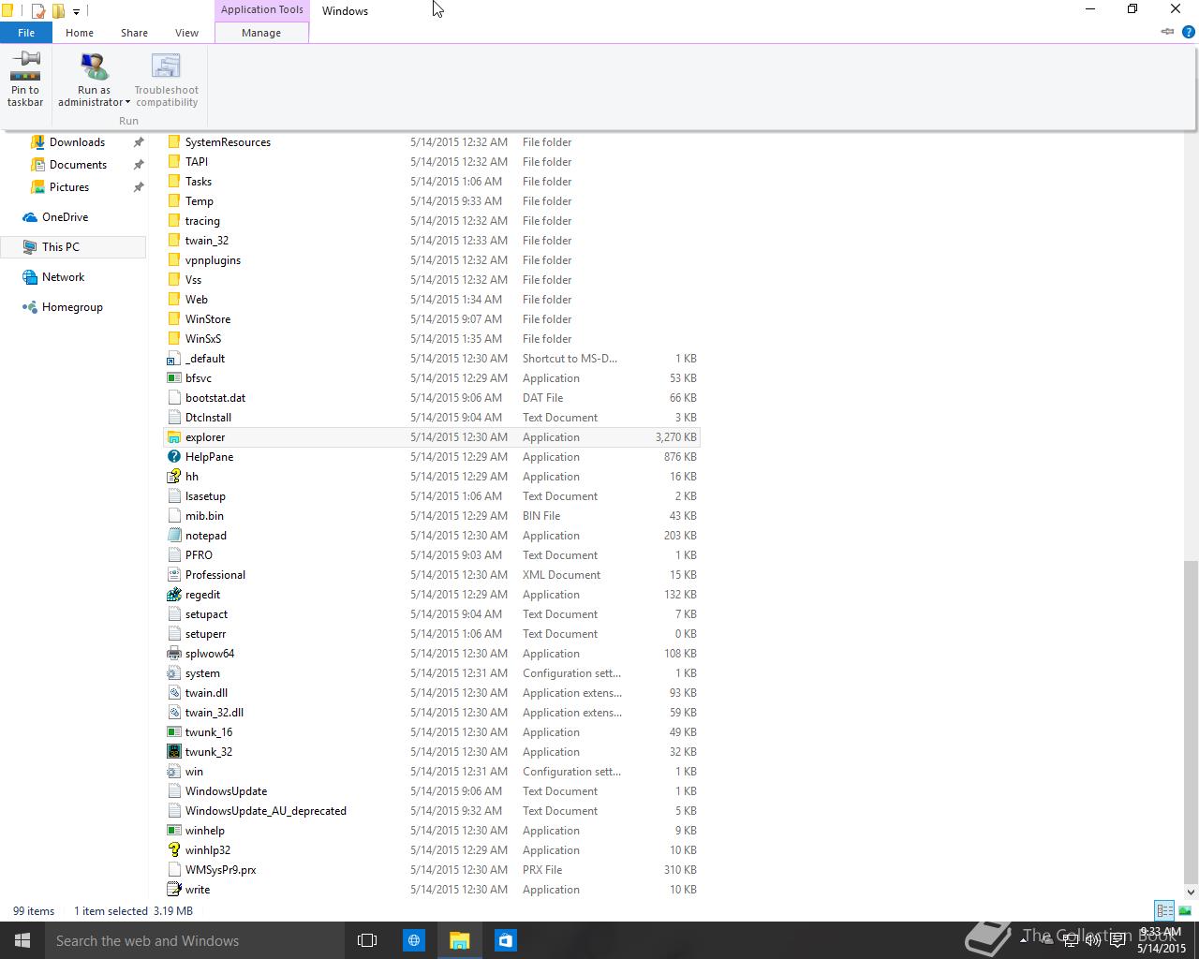Select Homegroup in navigation pane
Image resolution: width=1199 pixels, height=959 pixels.
click(x=72, y=307)
